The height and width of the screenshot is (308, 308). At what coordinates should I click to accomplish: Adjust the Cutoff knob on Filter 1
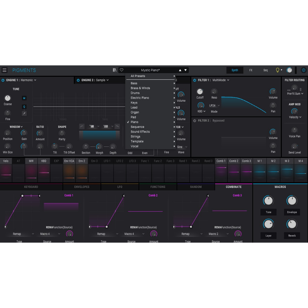click(200, 91)
